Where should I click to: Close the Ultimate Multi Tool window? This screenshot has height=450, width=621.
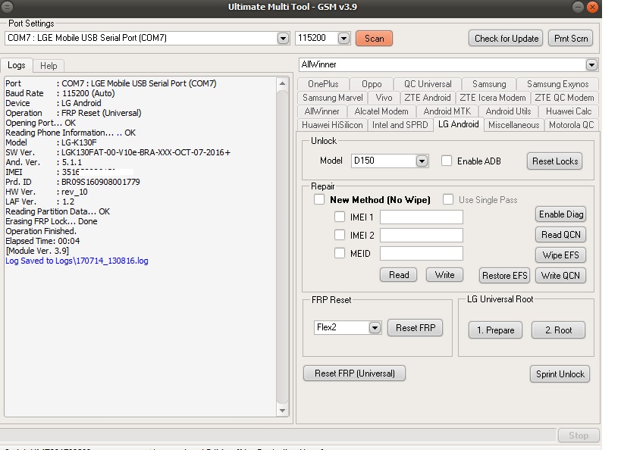click(592, 7)
